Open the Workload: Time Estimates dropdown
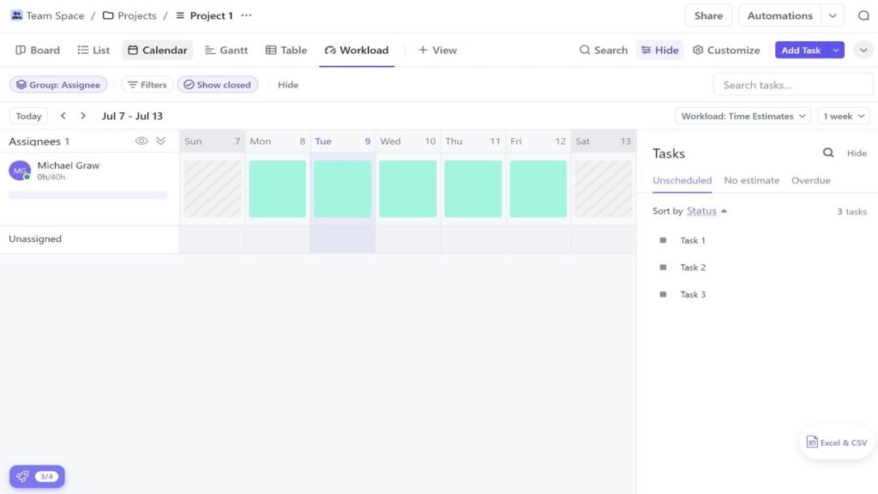This screenshot has height=494, width=878. coord(743,116)
